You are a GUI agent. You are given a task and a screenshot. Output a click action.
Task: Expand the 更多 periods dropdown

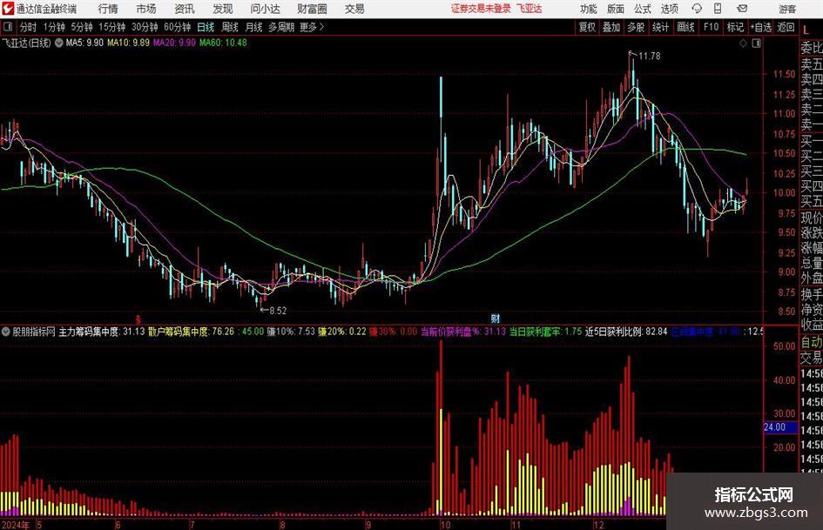(312, 27)
